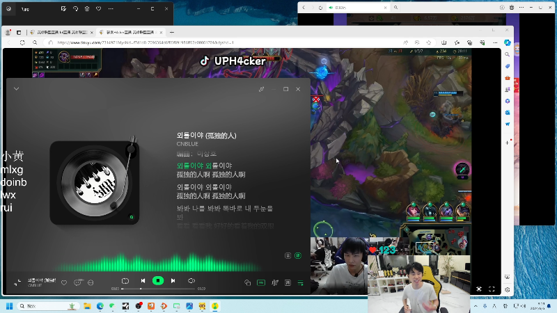
Task: Click the Windows taskbar search box
Action: (x=47, y=306)
